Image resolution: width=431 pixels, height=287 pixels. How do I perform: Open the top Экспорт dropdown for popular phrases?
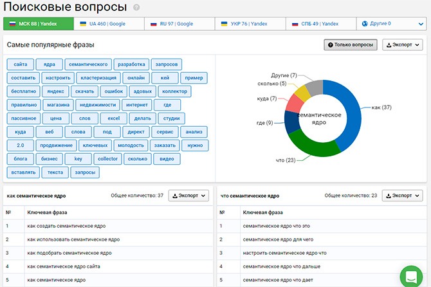coord(403,45)
